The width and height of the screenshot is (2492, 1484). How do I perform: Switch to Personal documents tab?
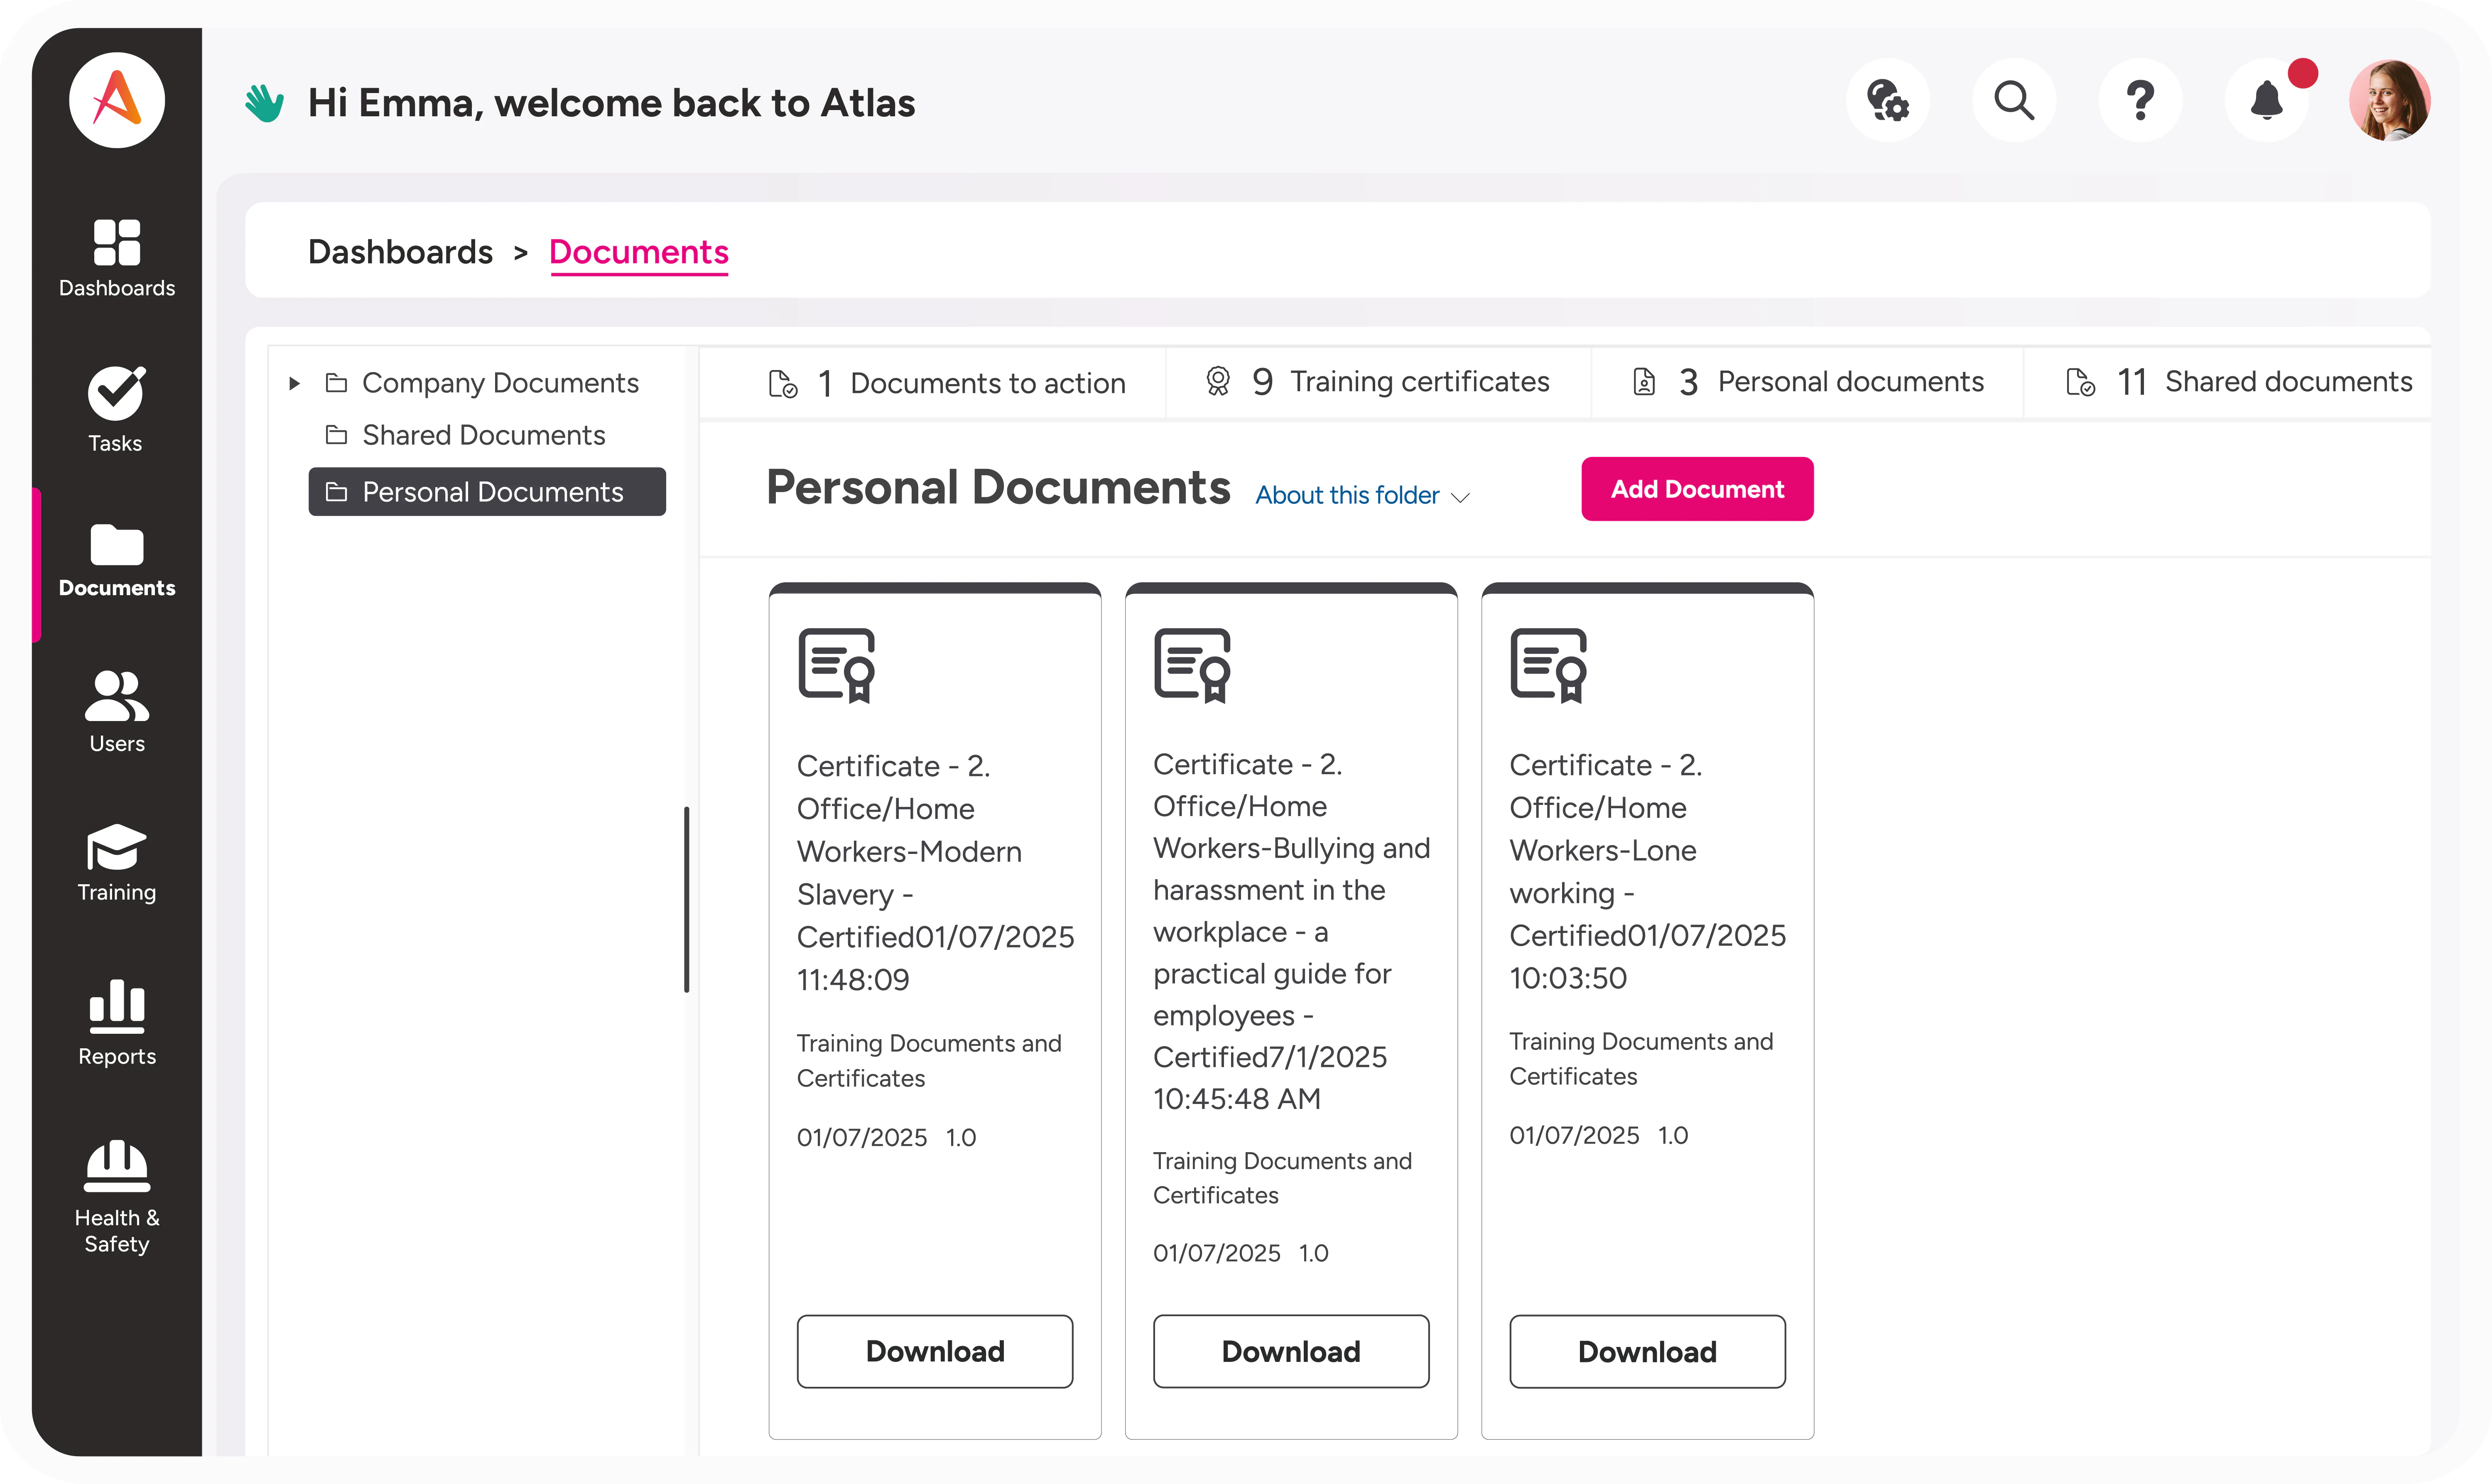(x=1808, y=382)
